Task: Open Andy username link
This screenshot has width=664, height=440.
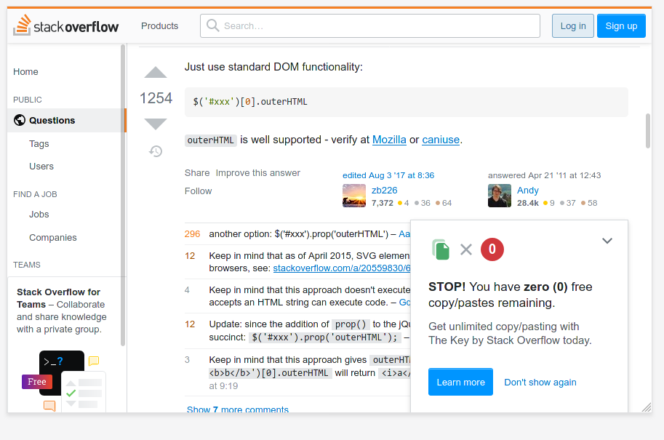Action: point(528,190)
